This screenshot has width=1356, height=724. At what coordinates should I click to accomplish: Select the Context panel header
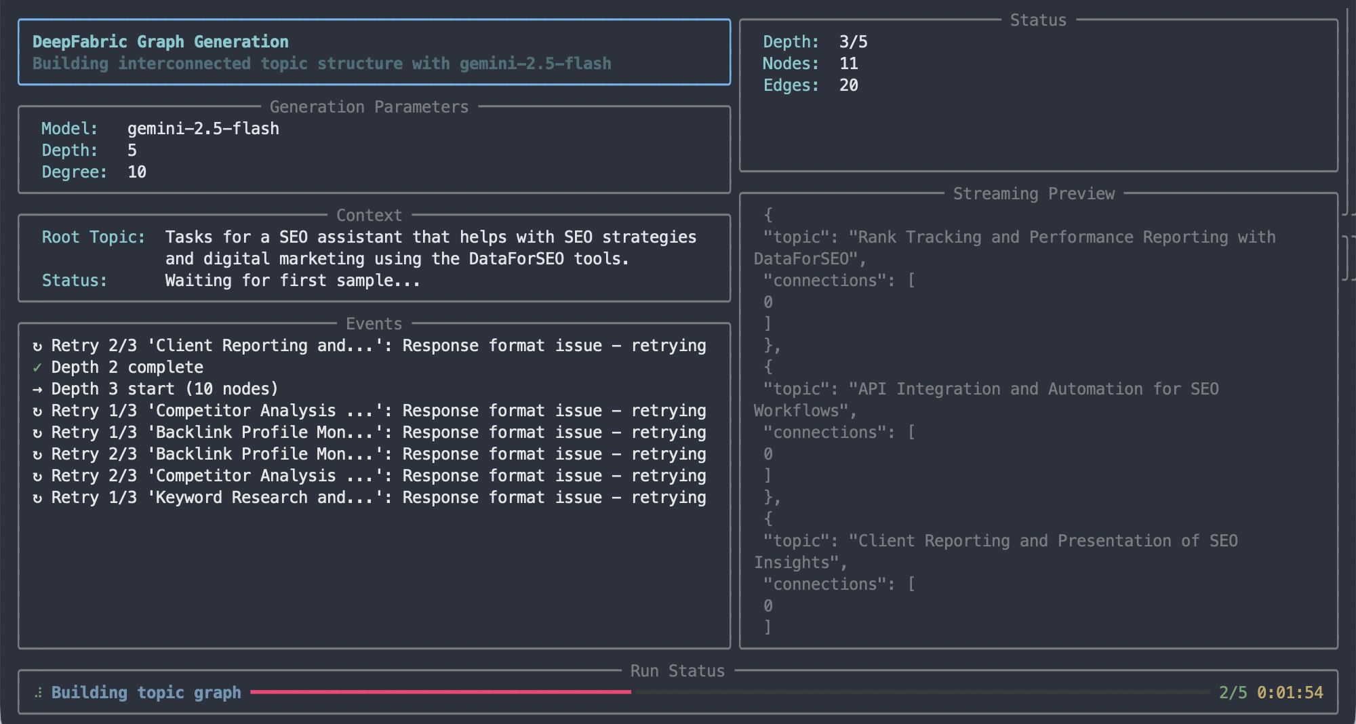tap(369, 215)
